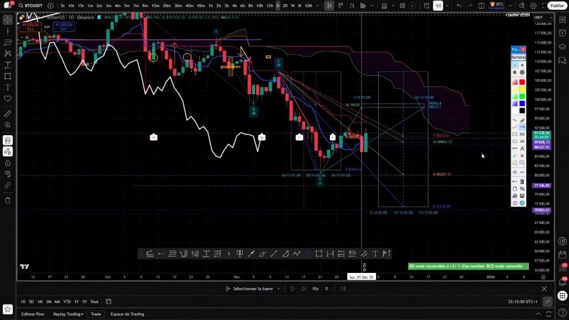Screen dimensions: 569x320
Task: Select the rectangle tool in bottom drawing toolbar
Action: click(318, 253)
